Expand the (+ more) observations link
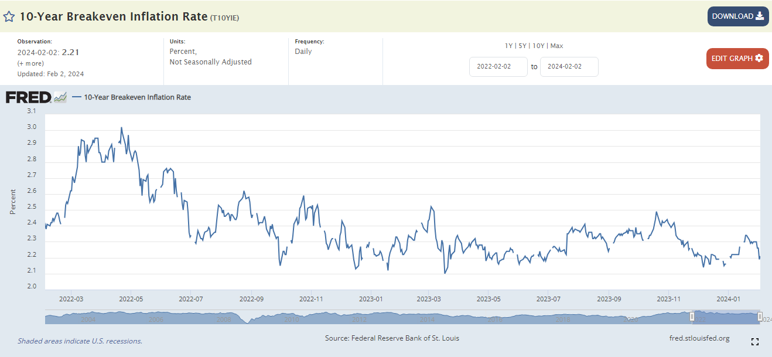This screenshot has width=772, height=357. tap(30, 63)
